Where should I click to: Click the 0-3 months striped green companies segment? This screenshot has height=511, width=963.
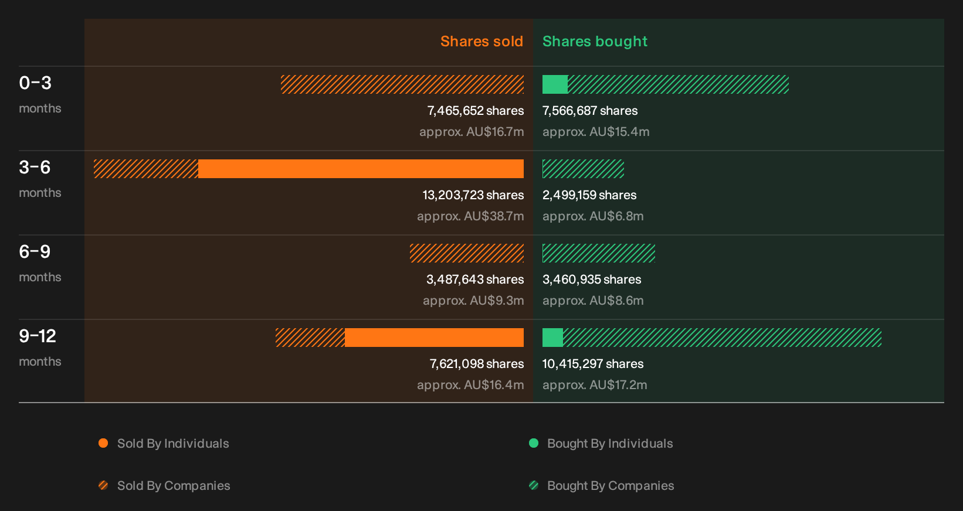point(678,84)
